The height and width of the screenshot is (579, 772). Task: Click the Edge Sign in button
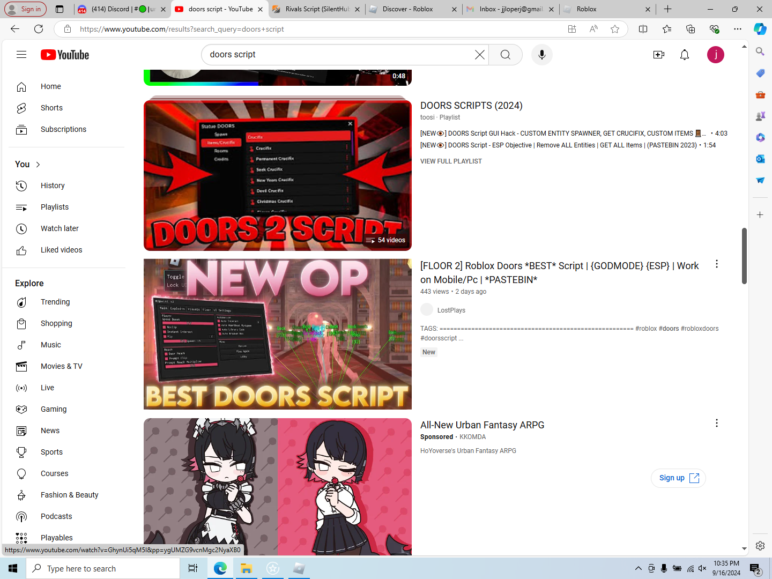[25, 9]
